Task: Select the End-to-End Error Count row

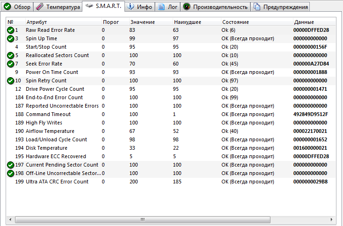Action: [x=171, y=98]
